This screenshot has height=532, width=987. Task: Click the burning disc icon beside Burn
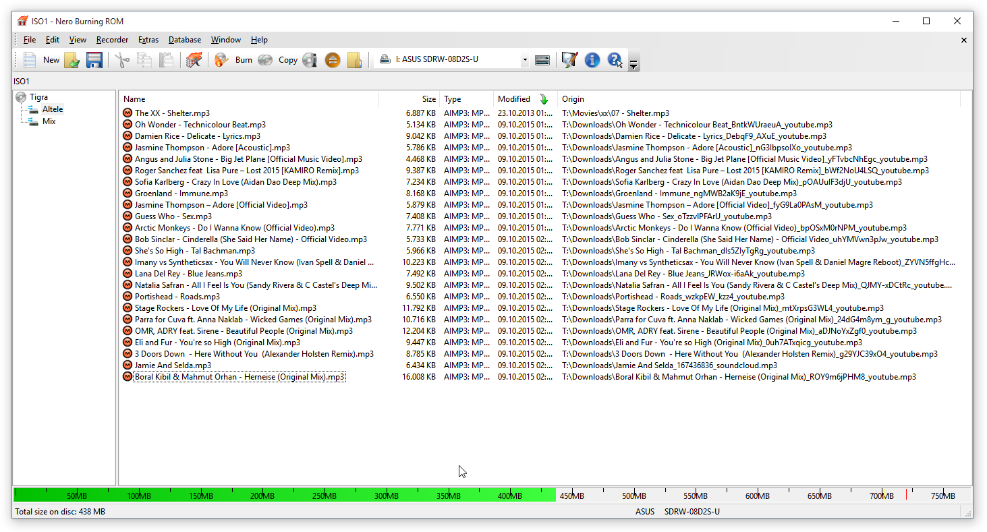point(221,60)
